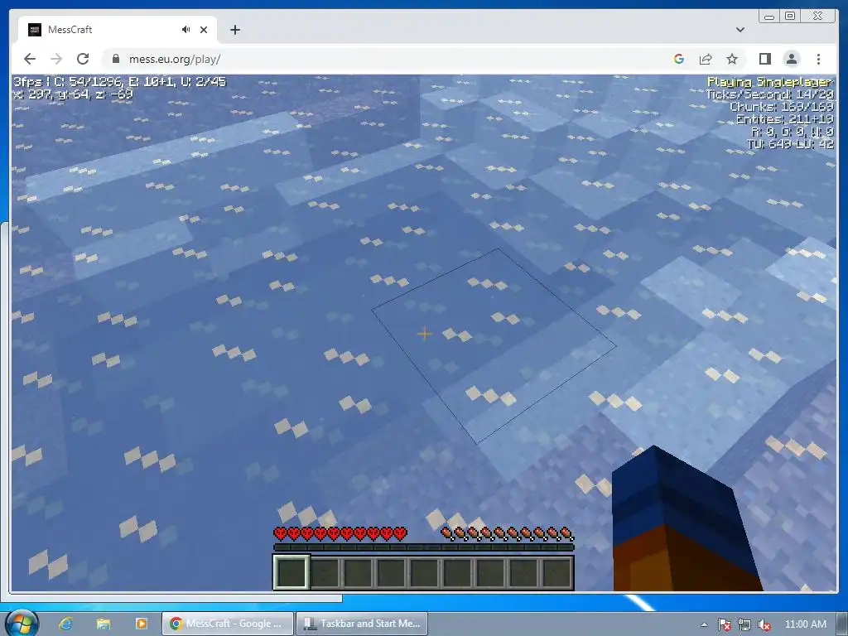
Task: Go back using the browser back arrow
Action: pyautogui.click(x=30, y=59)
